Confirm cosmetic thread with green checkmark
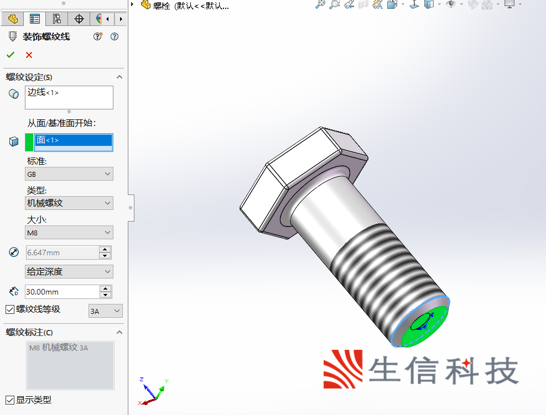The width and height of the screenshot is (546, 415). [x=11, y=55]
